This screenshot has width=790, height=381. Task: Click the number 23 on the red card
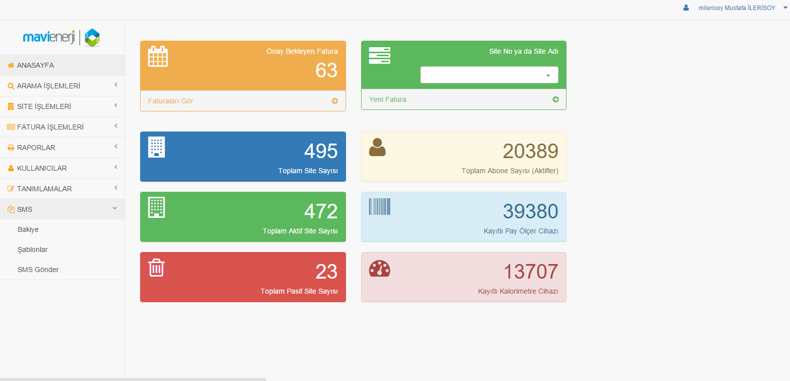pos(326,272)
